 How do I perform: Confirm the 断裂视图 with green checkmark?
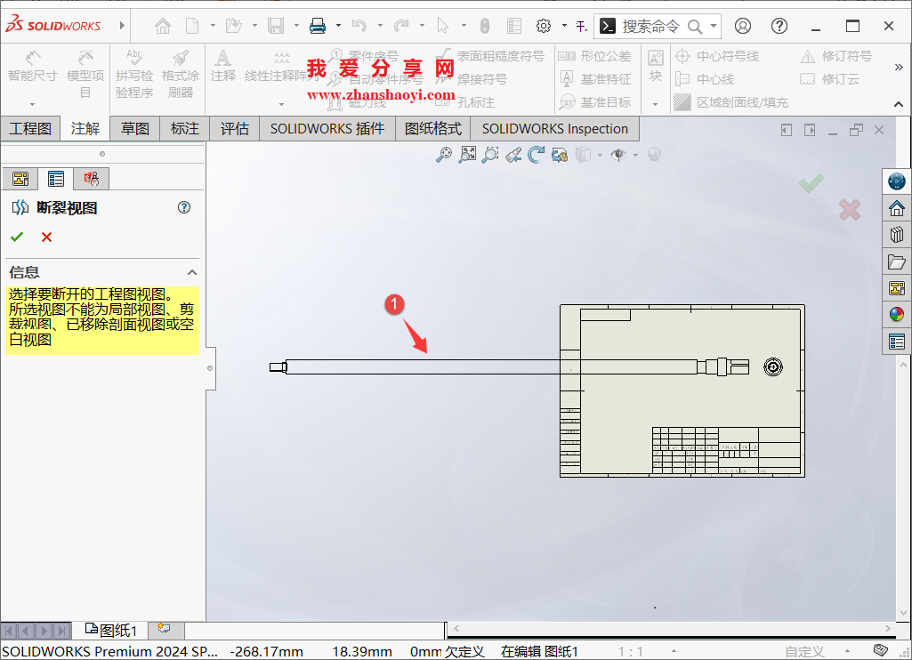17,237
